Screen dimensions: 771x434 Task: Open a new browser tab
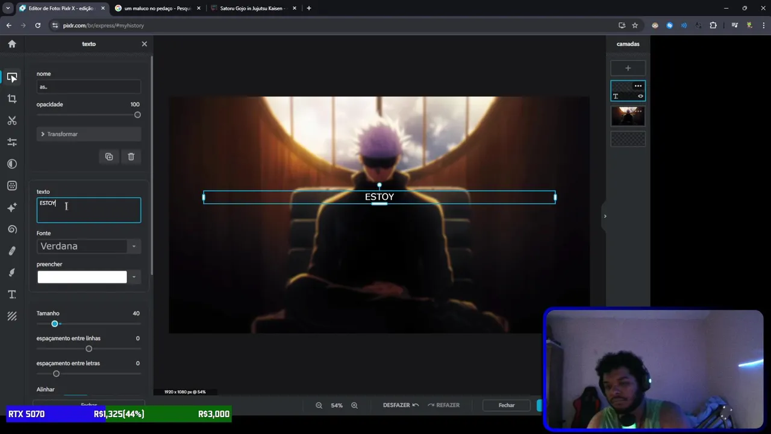[309, 8]
